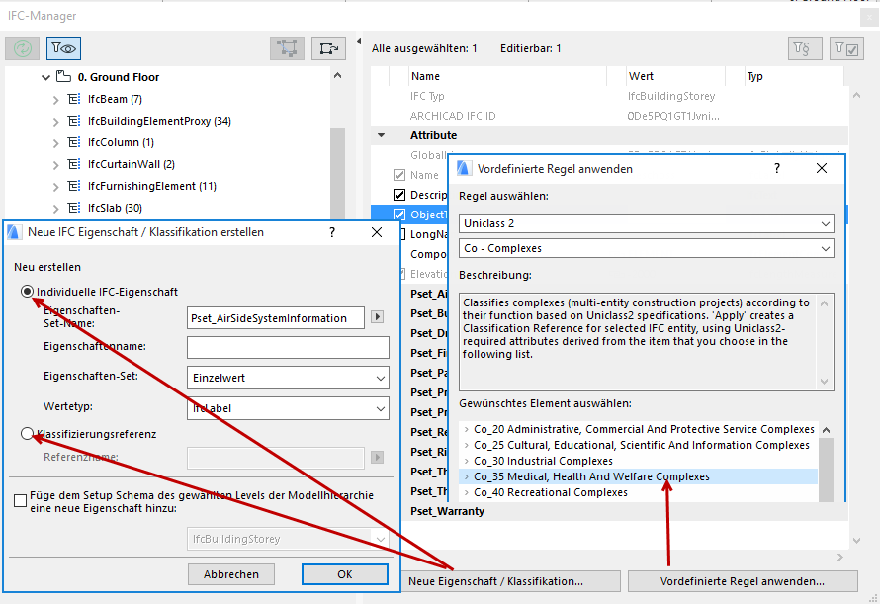Click the 0. Ground Floor folder icon
This screenshot has width=880, height=604.
coord(64,76)
